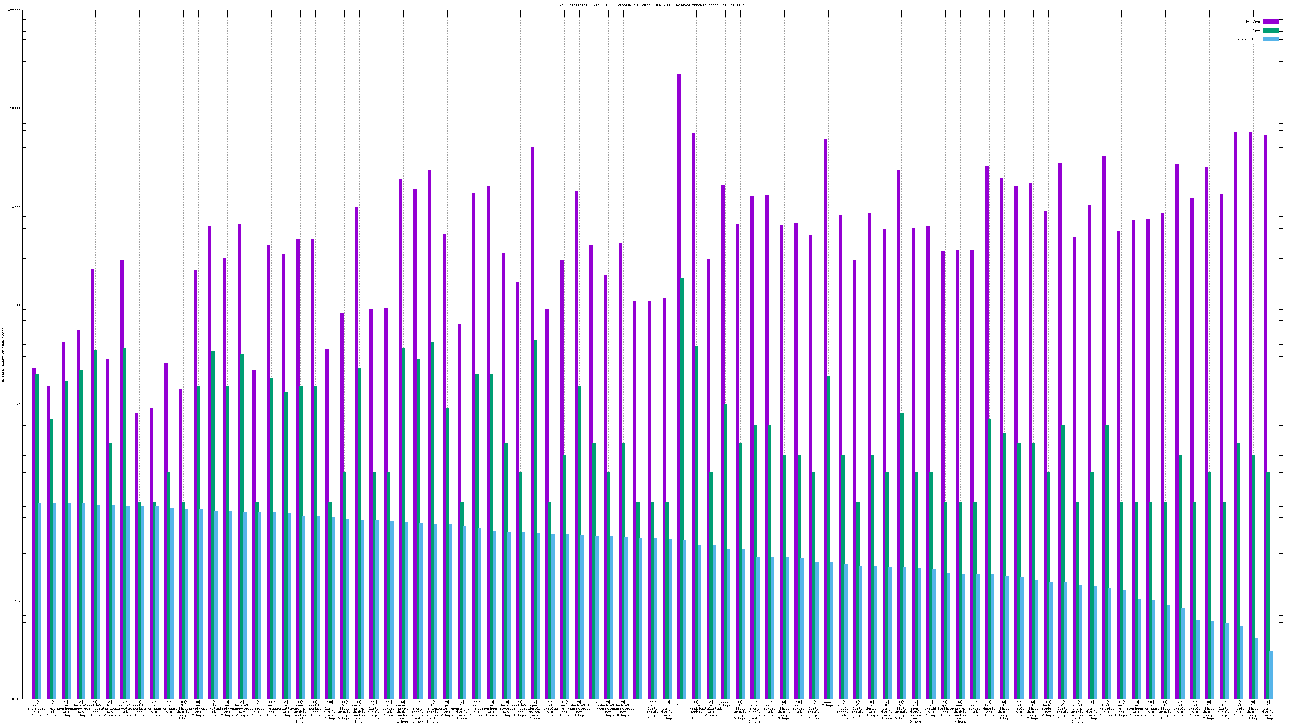Click the RBL Statistics chart title
The image size is (1289, 725).
coord(651,5)
